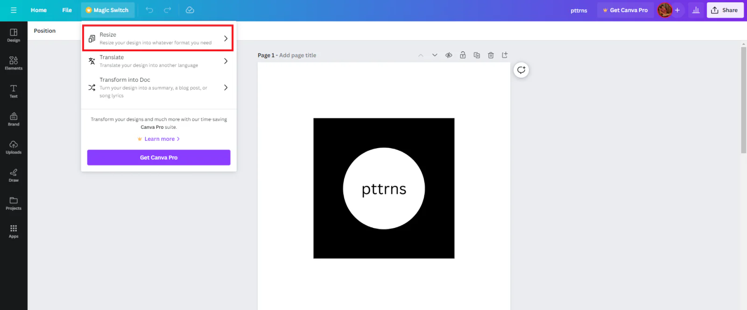Select the pttrns text on canvas
The image size is (747, 310).
coord(384,189)
